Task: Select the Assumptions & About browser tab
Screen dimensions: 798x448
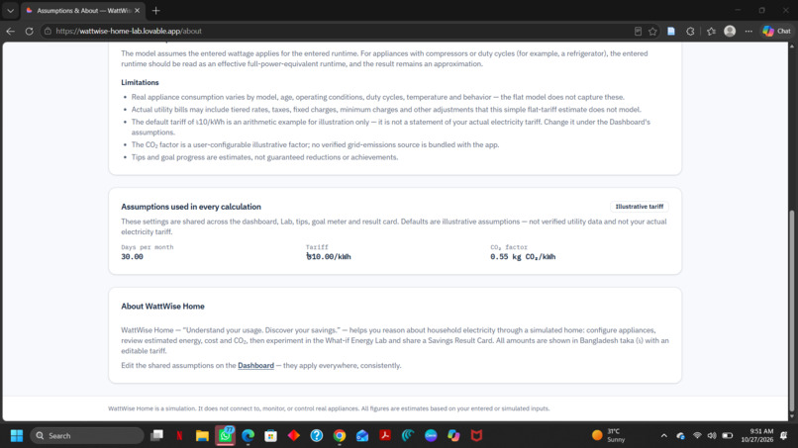Action: [83, 10]
